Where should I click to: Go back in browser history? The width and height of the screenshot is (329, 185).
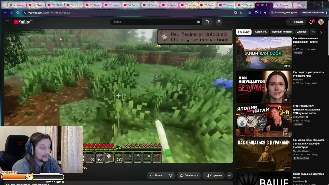click(x=5, y=13)
